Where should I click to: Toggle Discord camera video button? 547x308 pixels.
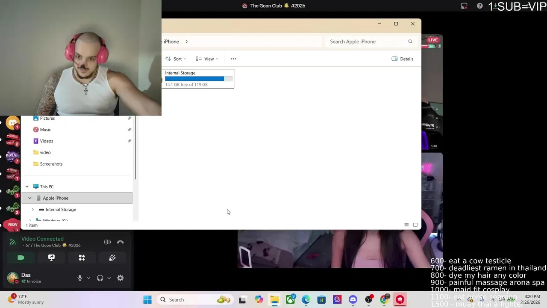tap(21, 258)
